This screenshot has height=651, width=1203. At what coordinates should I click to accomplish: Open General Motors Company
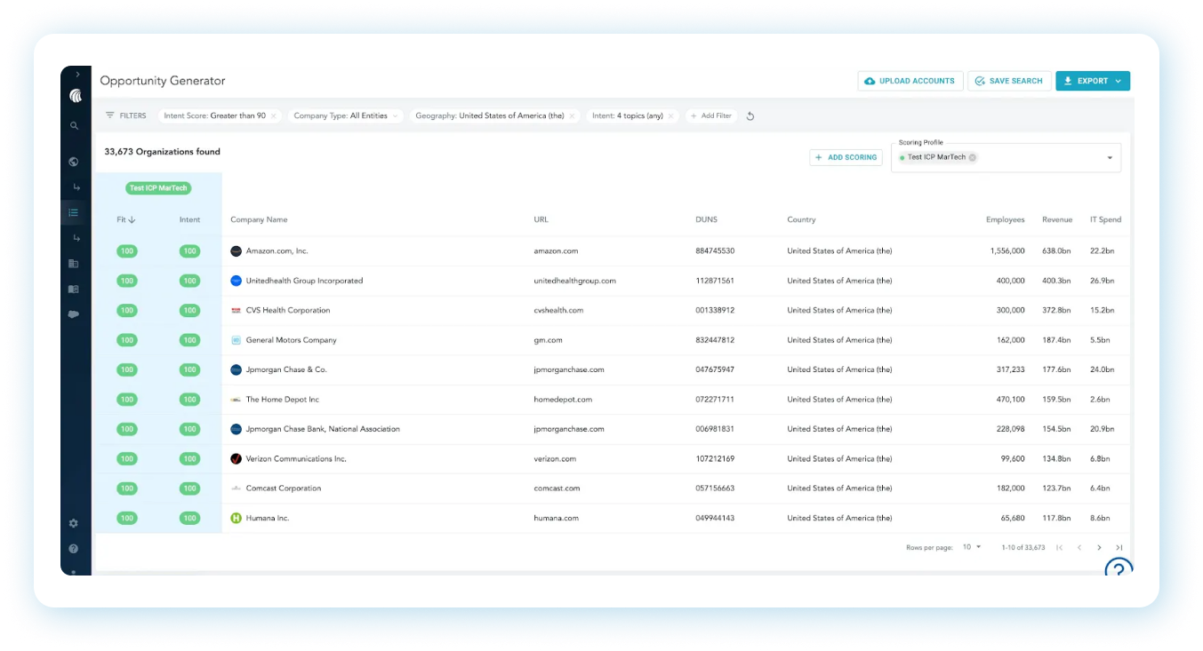[x=292, y=340]
